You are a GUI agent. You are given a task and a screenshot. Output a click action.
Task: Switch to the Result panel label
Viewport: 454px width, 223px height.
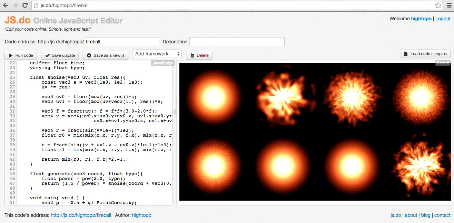443,63
